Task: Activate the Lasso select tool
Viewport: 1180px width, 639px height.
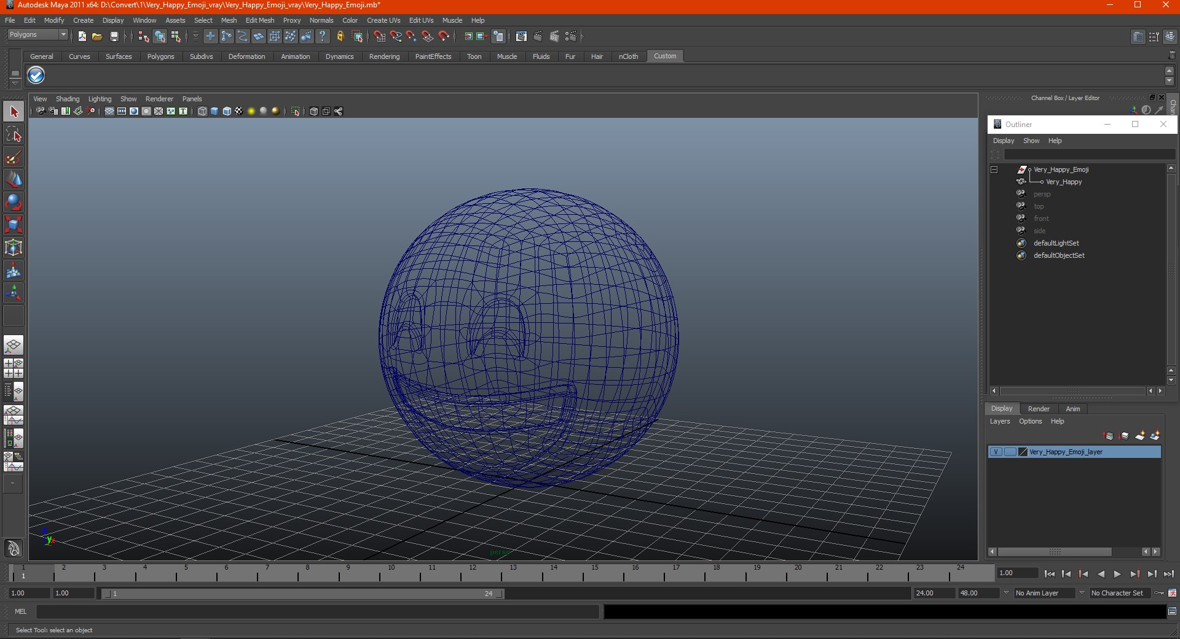Action: click(14, 134)
